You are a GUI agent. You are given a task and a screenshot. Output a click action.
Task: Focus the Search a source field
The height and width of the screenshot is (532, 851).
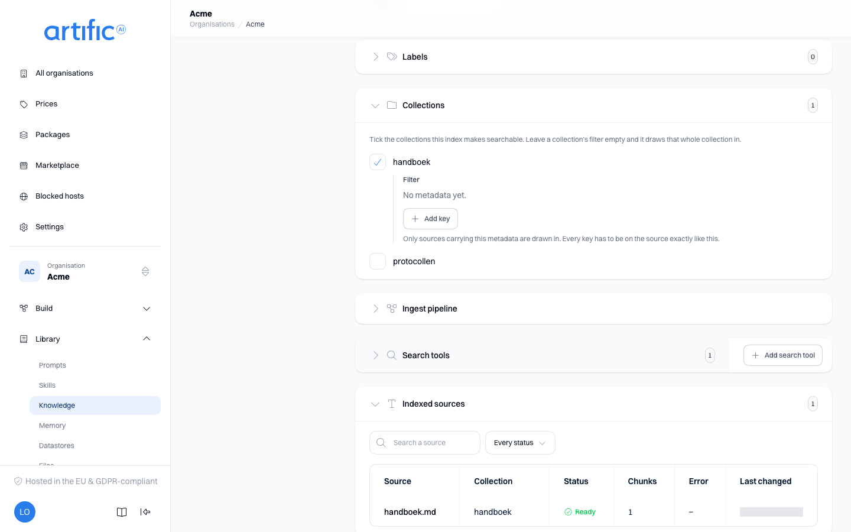pos(425,443)
